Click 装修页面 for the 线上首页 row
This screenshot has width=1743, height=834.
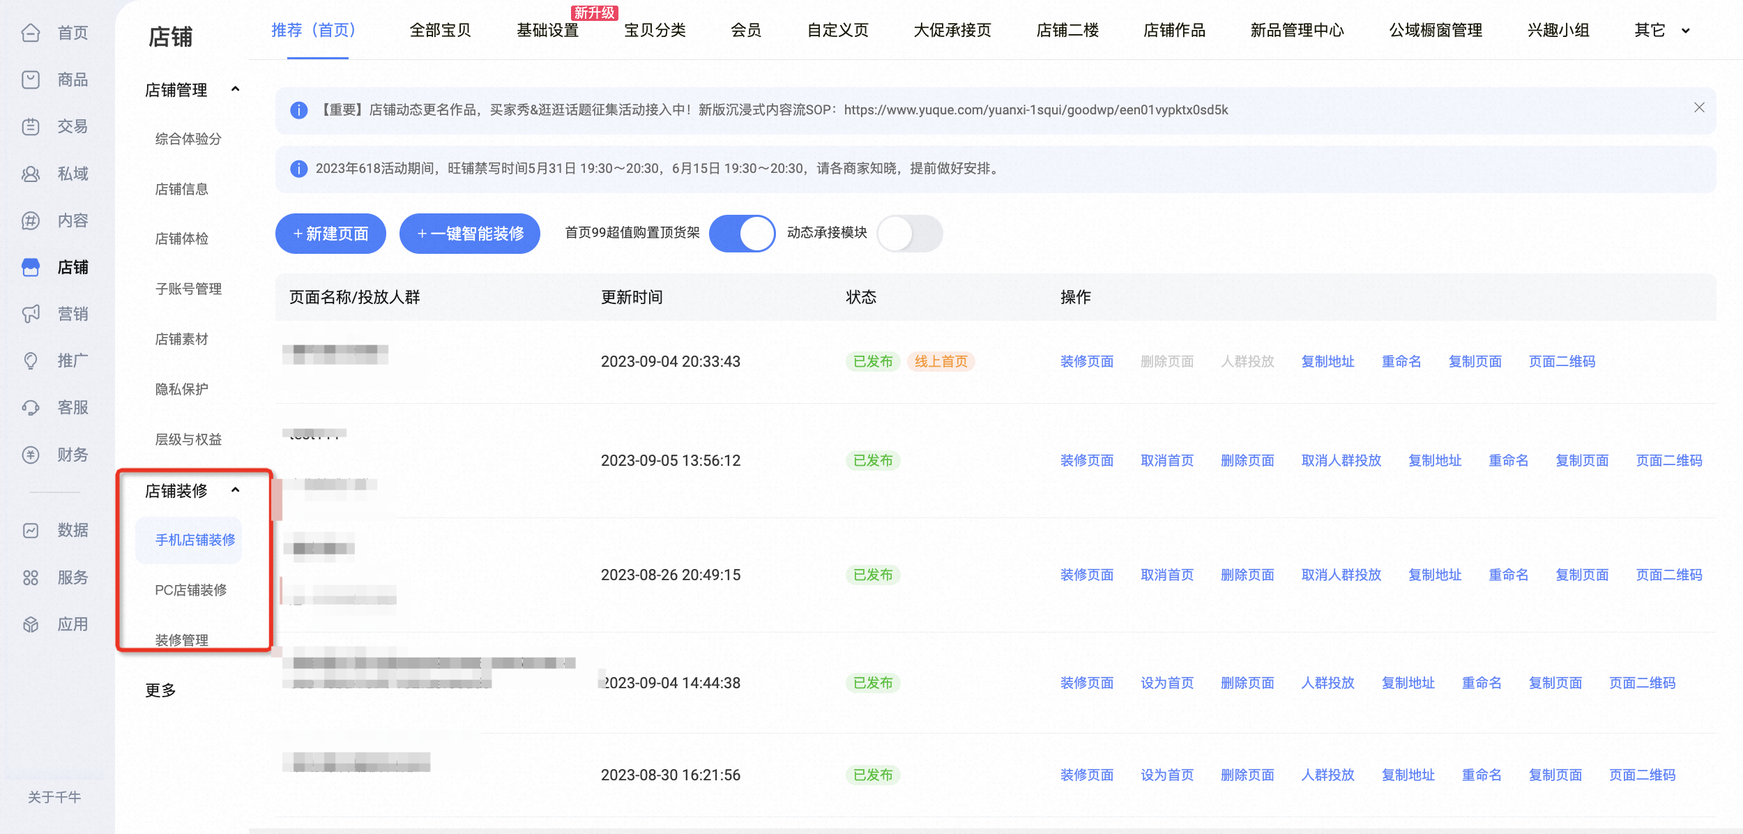(x=1087, y=361)
